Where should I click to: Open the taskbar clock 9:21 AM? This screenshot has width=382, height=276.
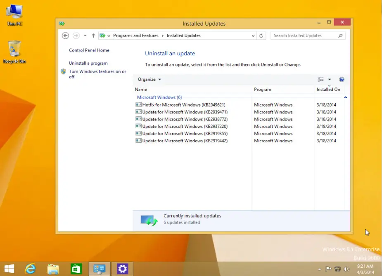(x=365, y=269)
